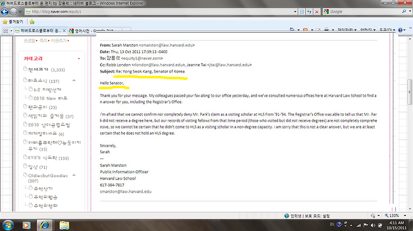Collapse the OldiesButGoodies subcategory arrow

coord(74,175)
